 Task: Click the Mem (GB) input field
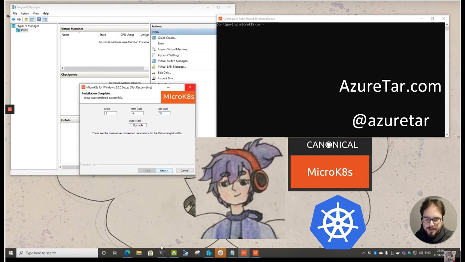(137, 113)
